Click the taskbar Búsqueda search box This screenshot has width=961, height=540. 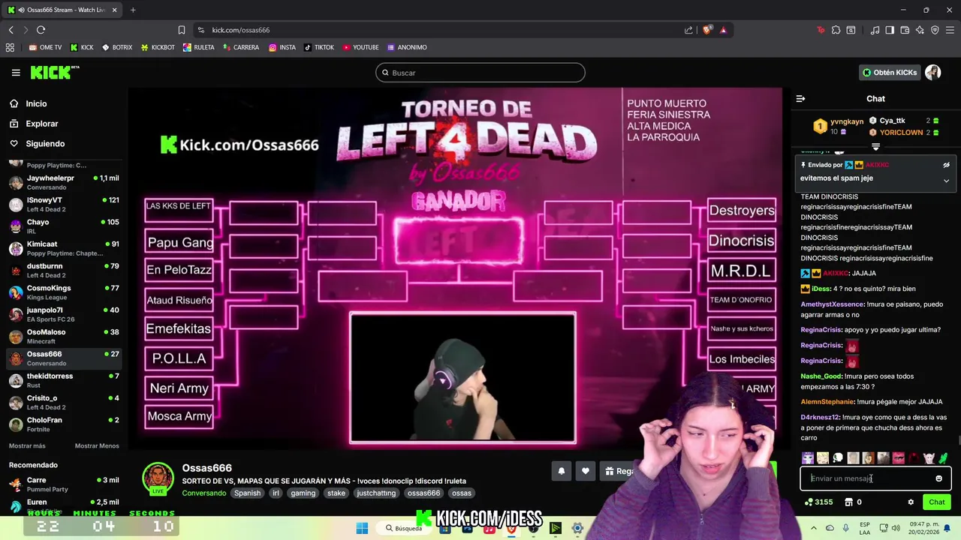404,528
